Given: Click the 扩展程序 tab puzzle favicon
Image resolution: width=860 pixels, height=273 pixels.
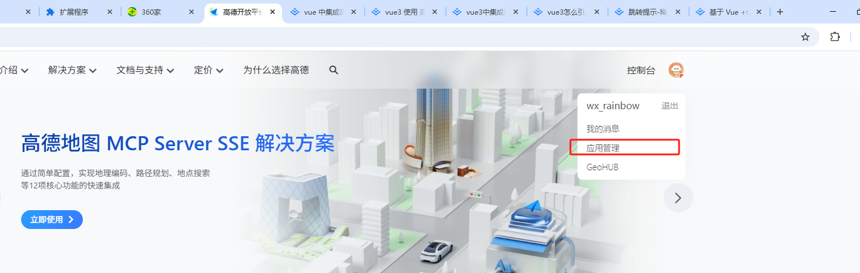Looking at the screenshot, I should [50, 12].
